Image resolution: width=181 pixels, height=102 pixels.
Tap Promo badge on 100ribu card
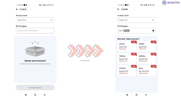point(134,54)
